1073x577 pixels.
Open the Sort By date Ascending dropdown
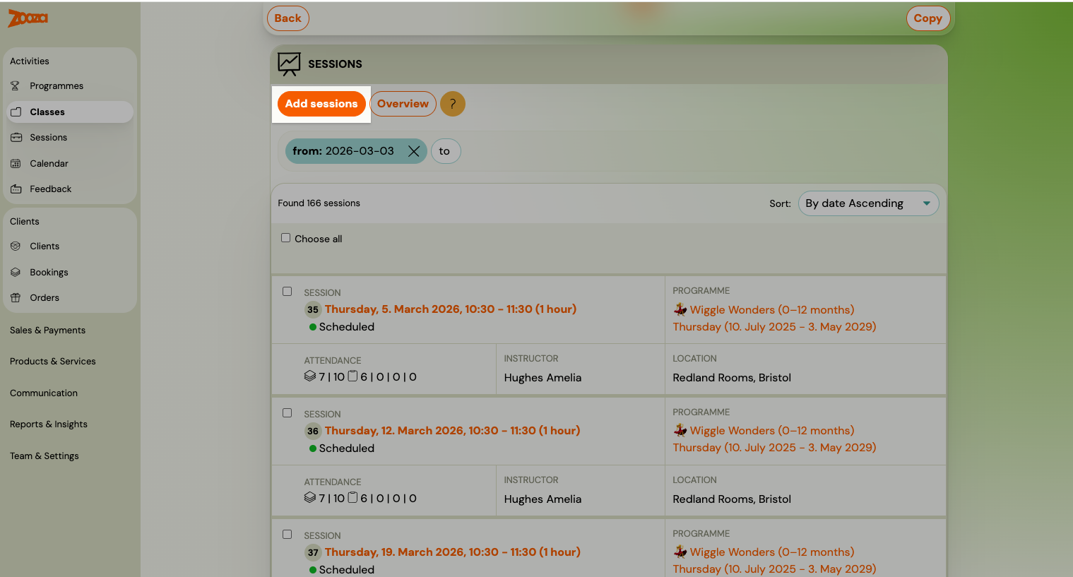click(x=868, y=203)
